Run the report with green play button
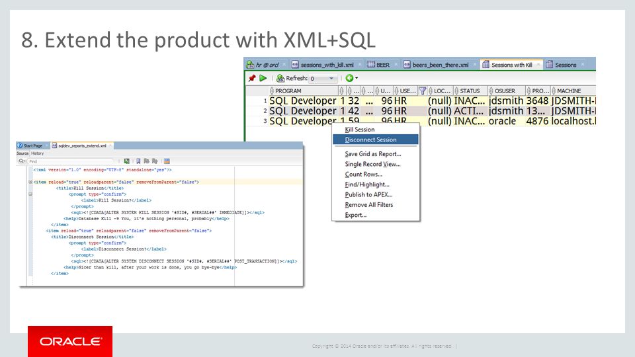Viewport: 635px width, 357px height. (263, 78)
